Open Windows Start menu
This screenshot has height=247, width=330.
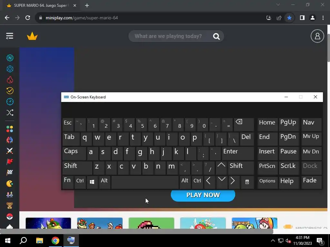pos(8,241)
